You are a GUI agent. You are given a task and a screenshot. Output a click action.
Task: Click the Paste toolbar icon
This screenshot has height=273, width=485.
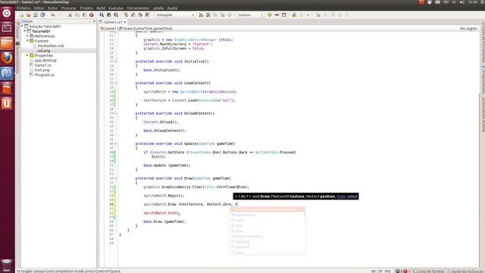pyautogui.click(x=84, y=15)
